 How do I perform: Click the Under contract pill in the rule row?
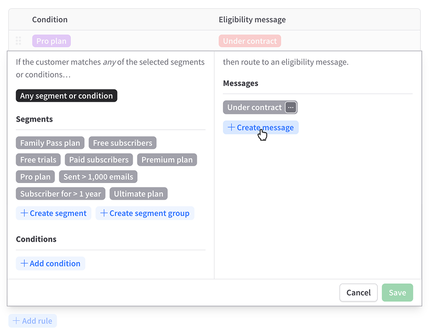pos(250,41)
